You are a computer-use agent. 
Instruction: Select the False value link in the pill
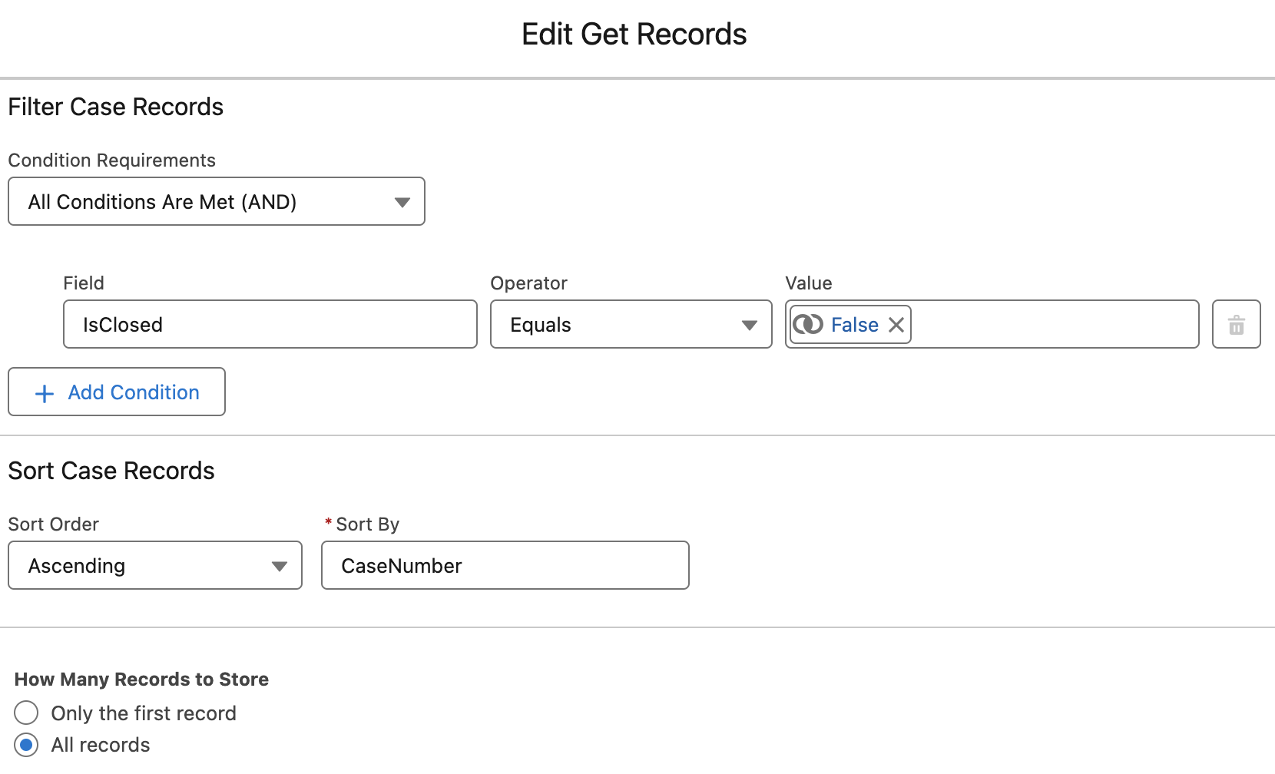[x=854, y=324]
